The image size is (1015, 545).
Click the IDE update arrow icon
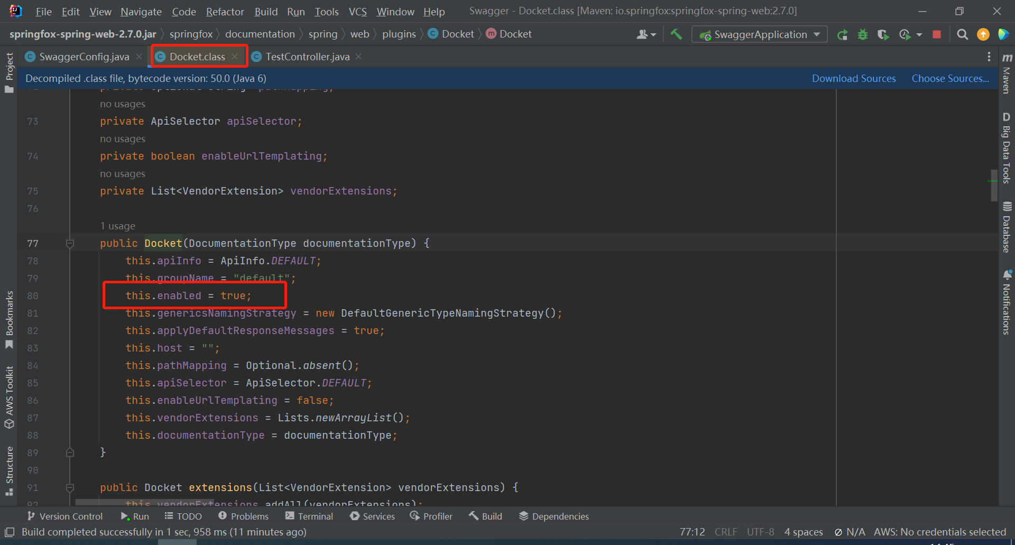[983, 34]
